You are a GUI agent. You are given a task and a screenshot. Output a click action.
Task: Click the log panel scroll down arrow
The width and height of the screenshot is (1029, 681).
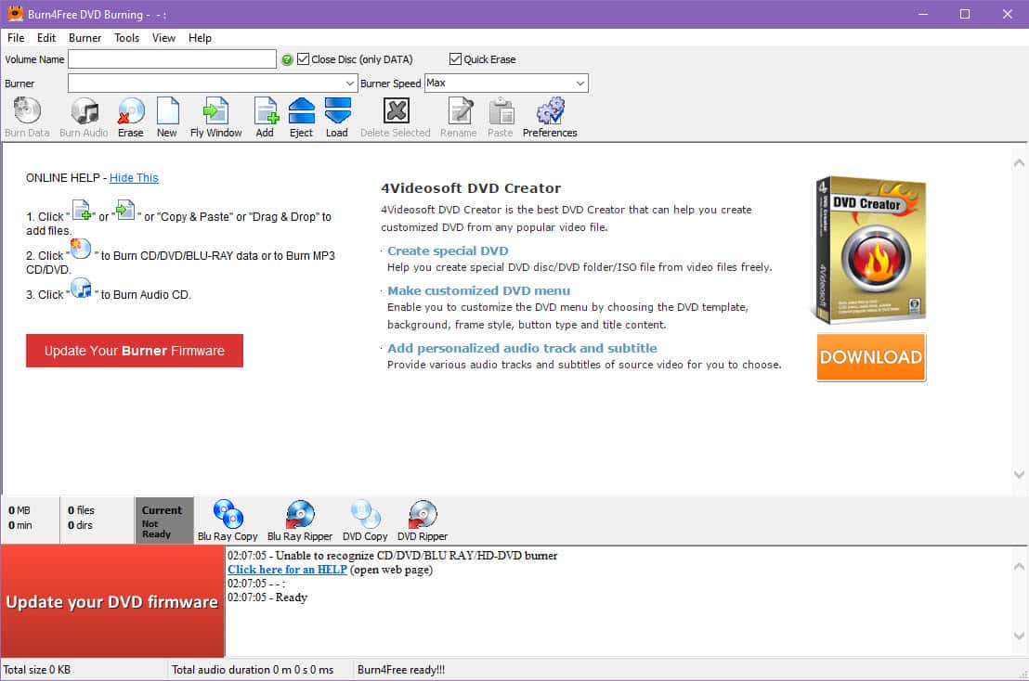pos(1019,636)
